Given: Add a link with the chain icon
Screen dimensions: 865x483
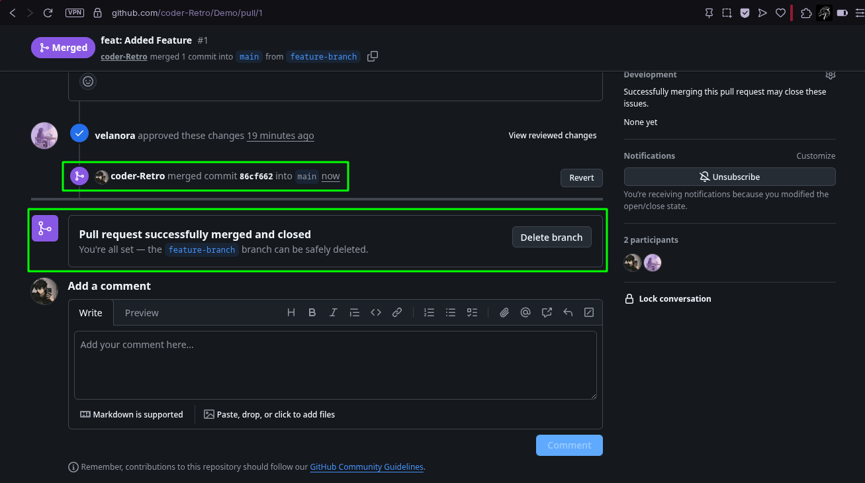Looking at the screenshot, I should [x=397, y=313].
